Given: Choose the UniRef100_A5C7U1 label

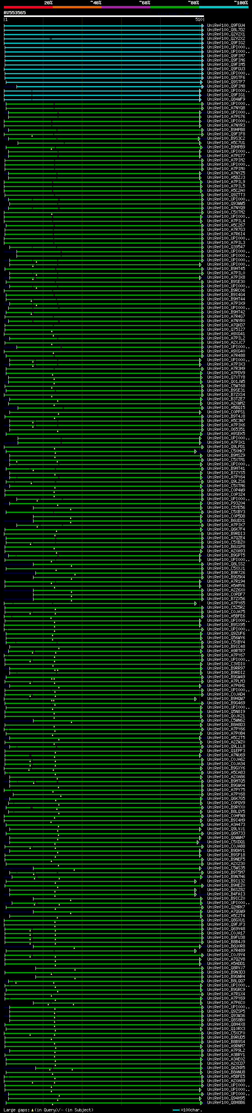Looking at the screenshot, I should point(226,143).
